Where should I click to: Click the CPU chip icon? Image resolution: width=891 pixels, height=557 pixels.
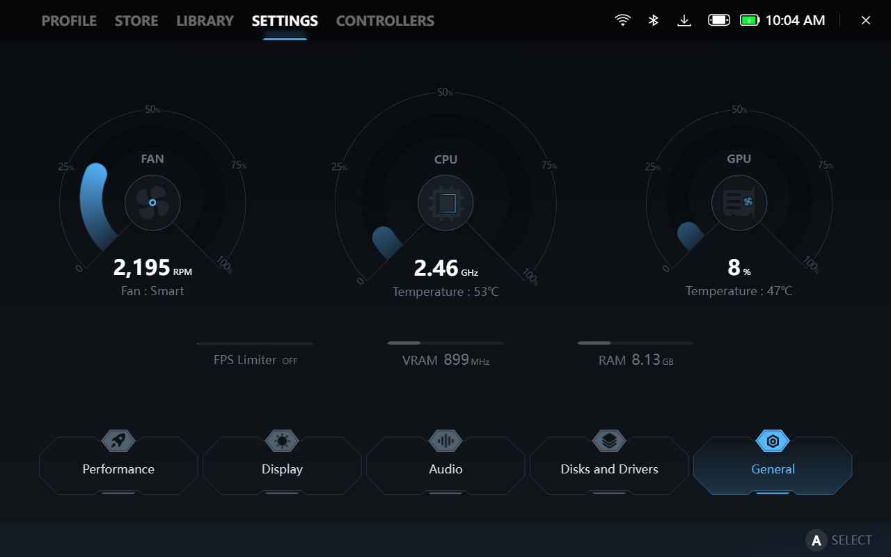(x=445, y=203)
